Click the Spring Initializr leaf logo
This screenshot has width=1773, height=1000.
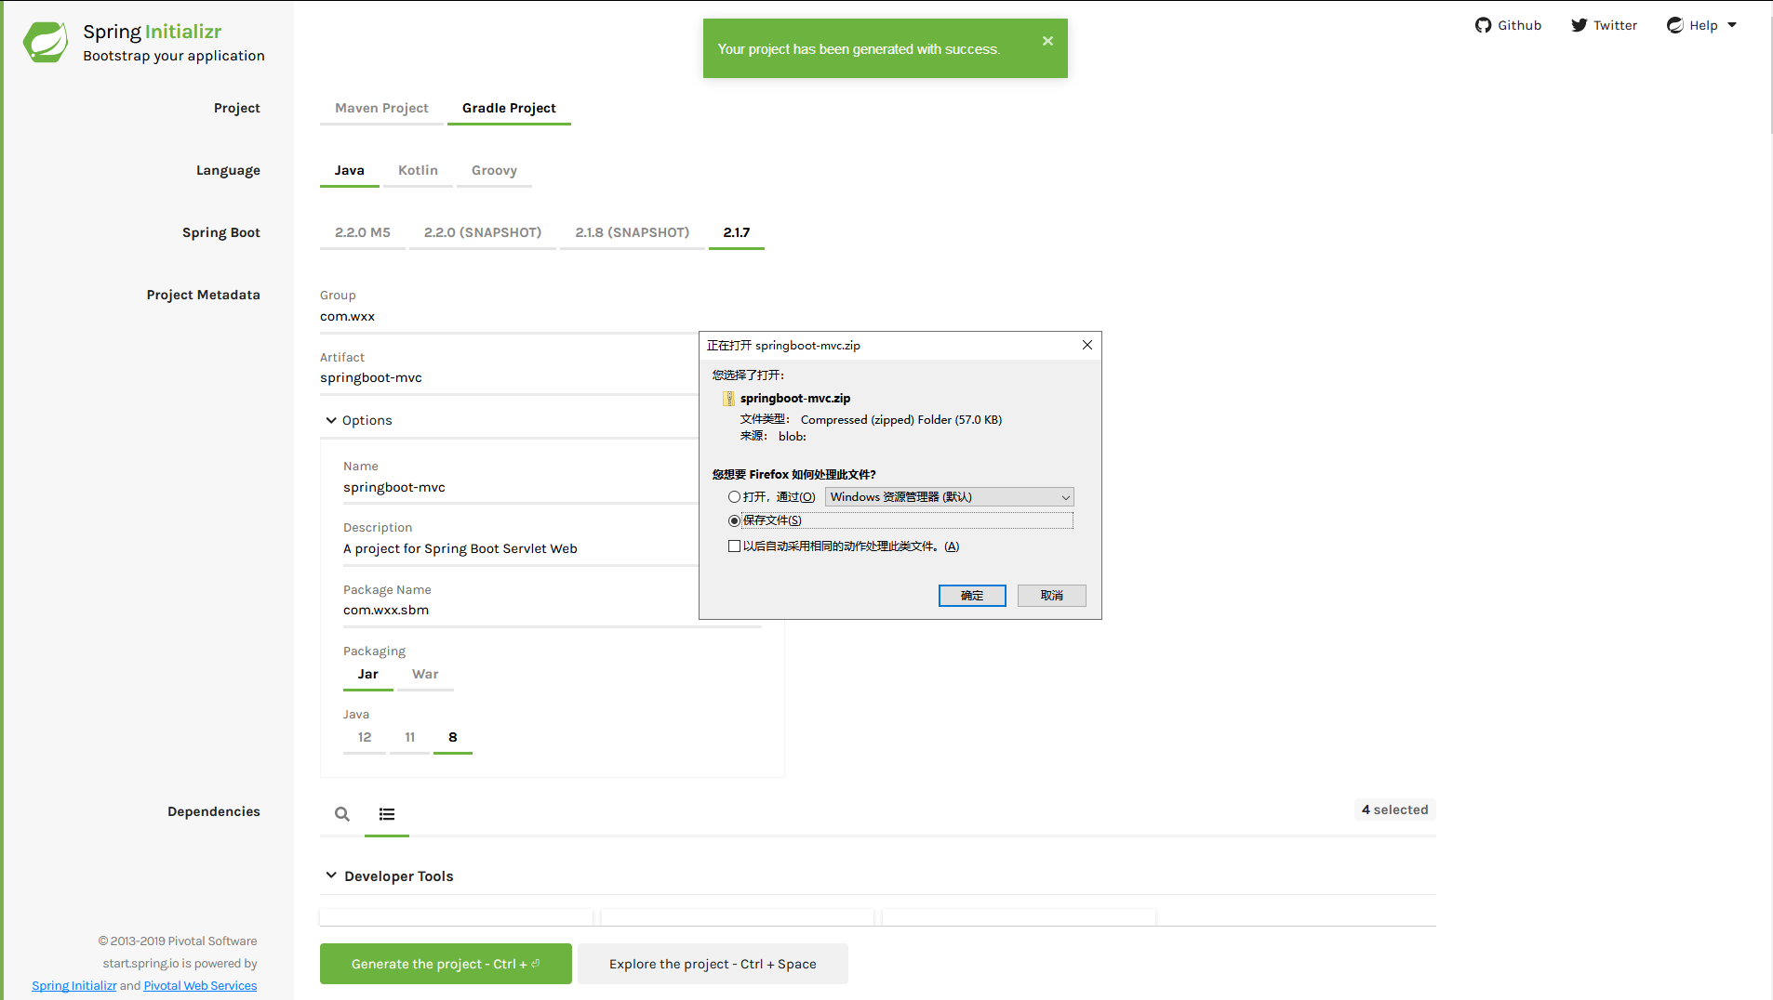(x=46, y=43)
